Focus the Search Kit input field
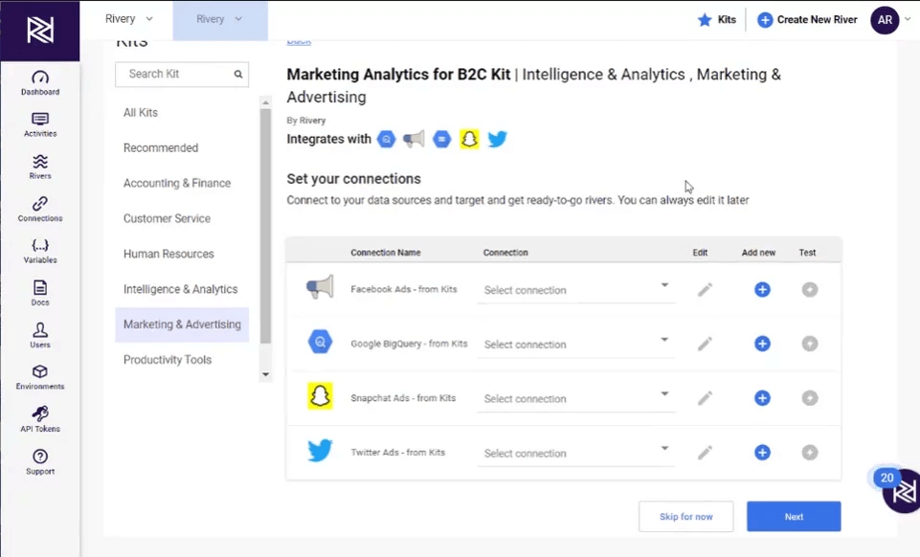920x557 pixels. pos(182,74)
